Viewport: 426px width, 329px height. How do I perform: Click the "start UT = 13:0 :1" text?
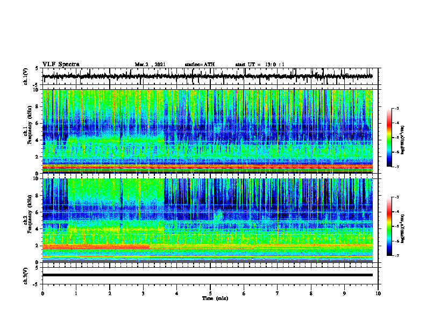[260, 65]
